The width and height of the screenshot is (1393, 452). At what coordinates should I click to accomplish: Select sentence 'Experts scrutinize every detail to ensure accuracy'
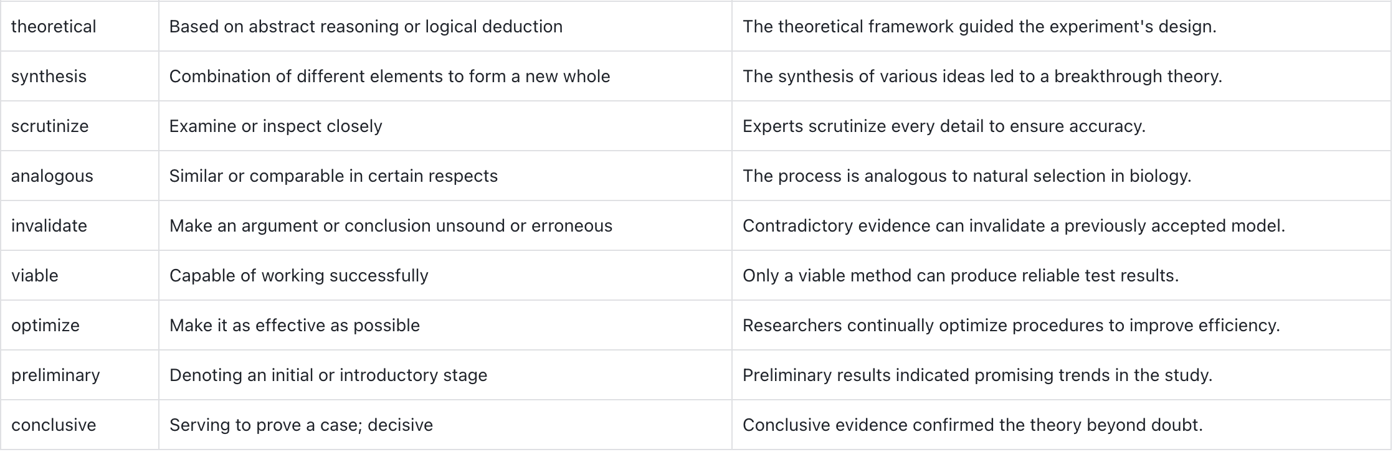tap(944, 126)
